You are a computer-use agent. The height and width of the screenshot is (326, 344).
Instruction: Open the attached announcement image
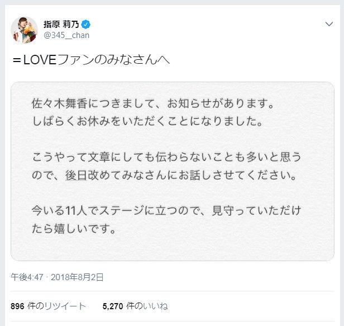[173, 171]
